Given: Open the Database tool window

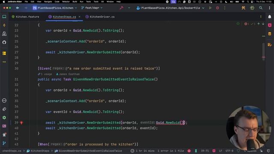Looking at the screenshot, I should tap(270, 34).
